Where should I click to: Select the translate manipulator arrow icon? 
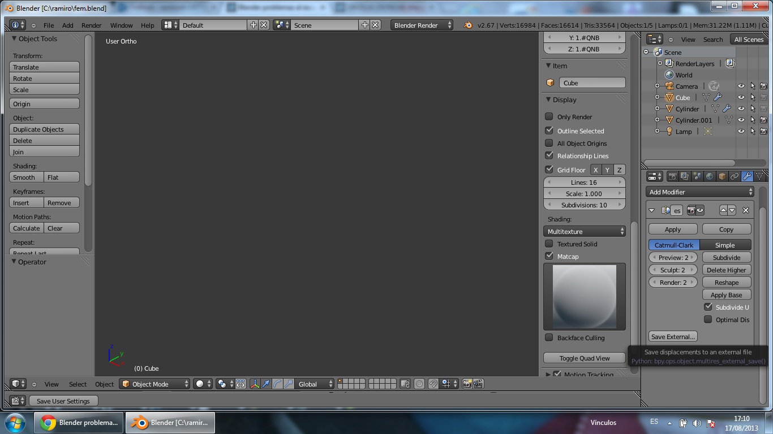point(266,384)
